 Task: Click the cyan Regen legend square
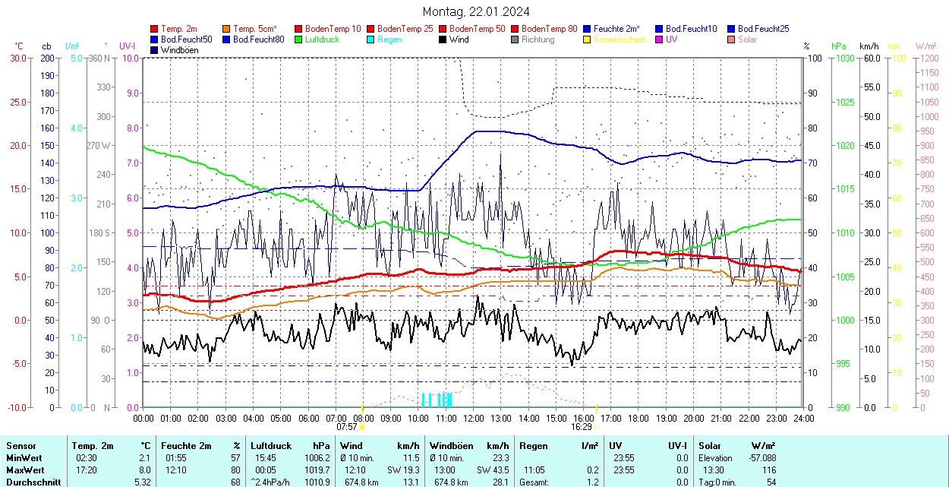[x=371, y=40]
